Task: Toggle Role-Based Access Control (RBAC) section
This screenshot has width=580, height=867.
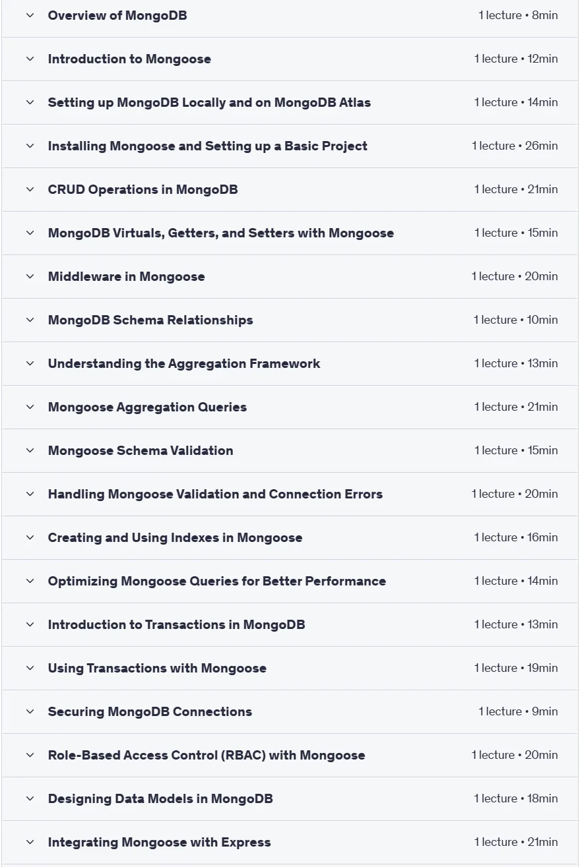Action: [x=290, y=755]
